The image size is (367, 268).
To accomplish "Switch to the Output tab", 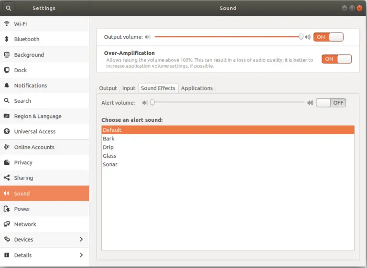I will point(108,88).
